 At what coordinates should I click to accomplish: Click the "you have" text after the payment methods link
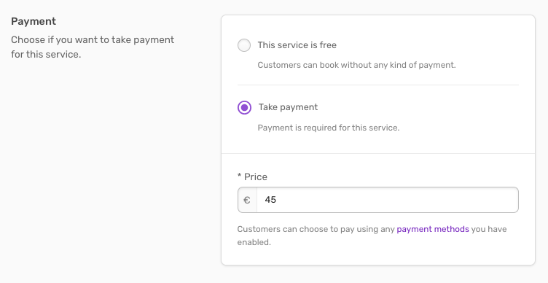(x=489, y=229)
